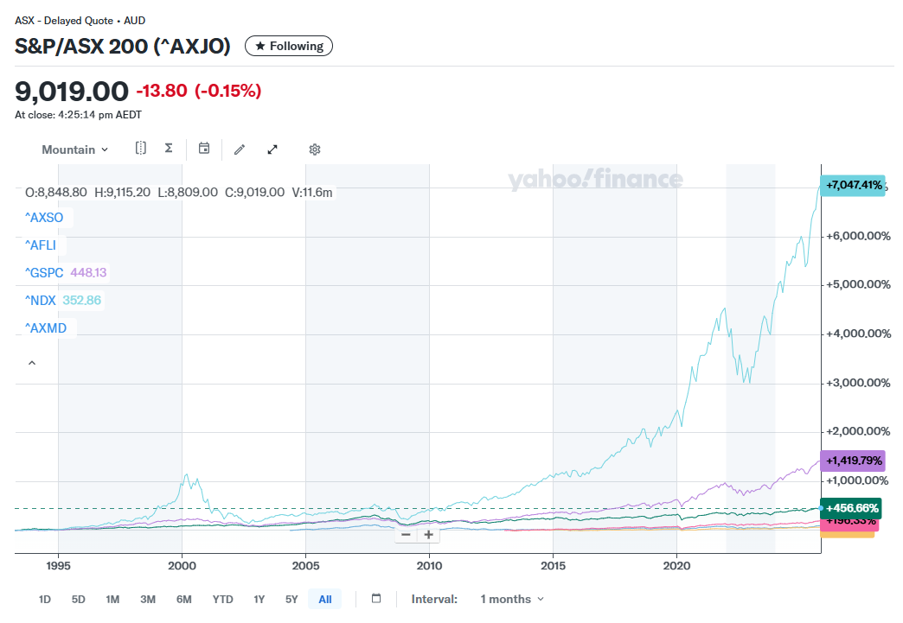Toggle the Following star button
Image resolution: width=903 pixels, height=623 pixels.
[x=289, y=46]
